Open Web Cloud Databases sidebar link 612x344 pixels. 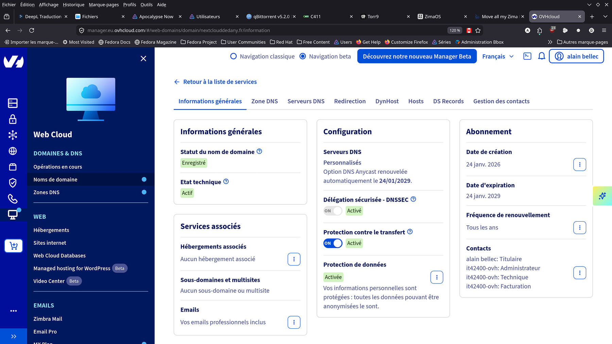(x=60, y=256)
